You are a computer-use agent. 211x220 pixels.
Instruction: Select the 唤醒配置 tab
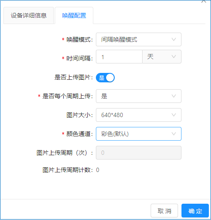74,15
